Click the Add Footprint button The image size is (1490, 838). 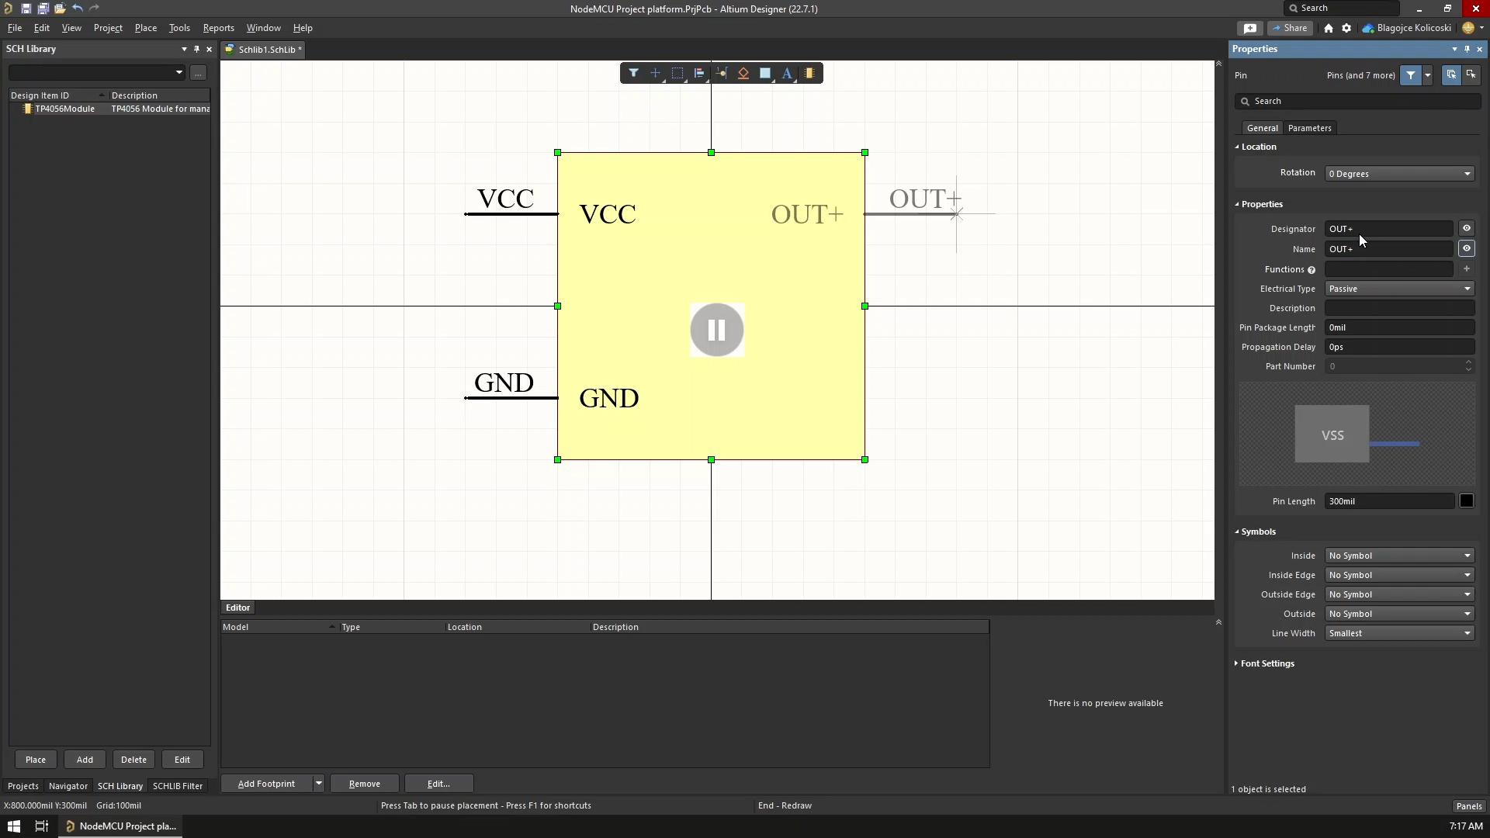pos(265,784)
